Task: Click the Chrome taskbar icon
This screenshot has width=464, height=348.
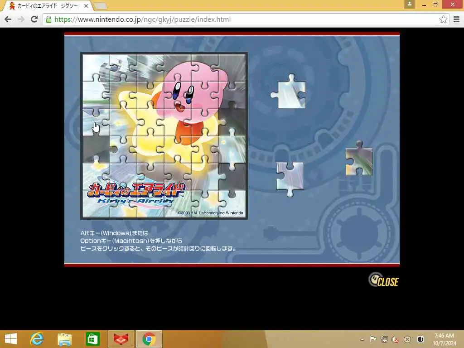Action: (x=149, y=339)
